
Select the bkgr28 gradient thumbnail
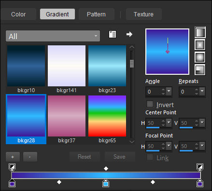[26, 116]
